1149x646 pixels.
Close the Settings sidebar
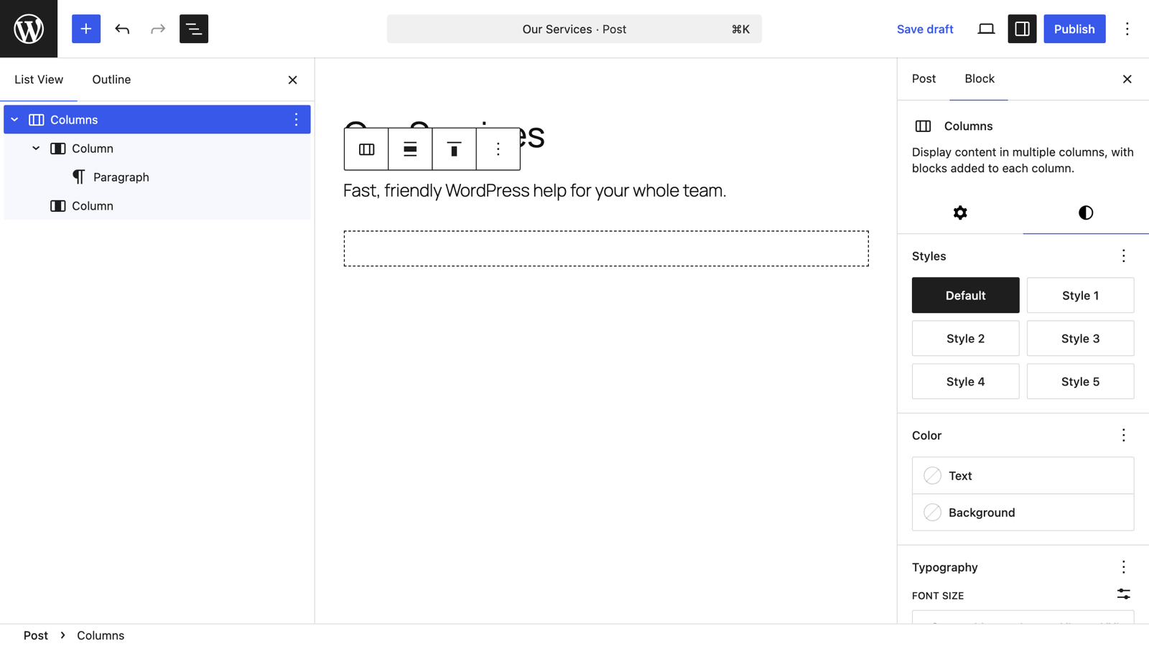coord(1127,79)
